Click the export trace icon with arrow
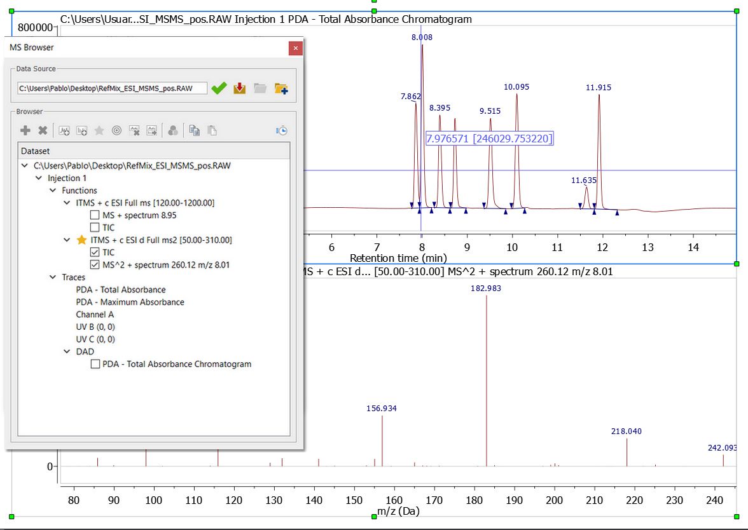 point(151,130)
